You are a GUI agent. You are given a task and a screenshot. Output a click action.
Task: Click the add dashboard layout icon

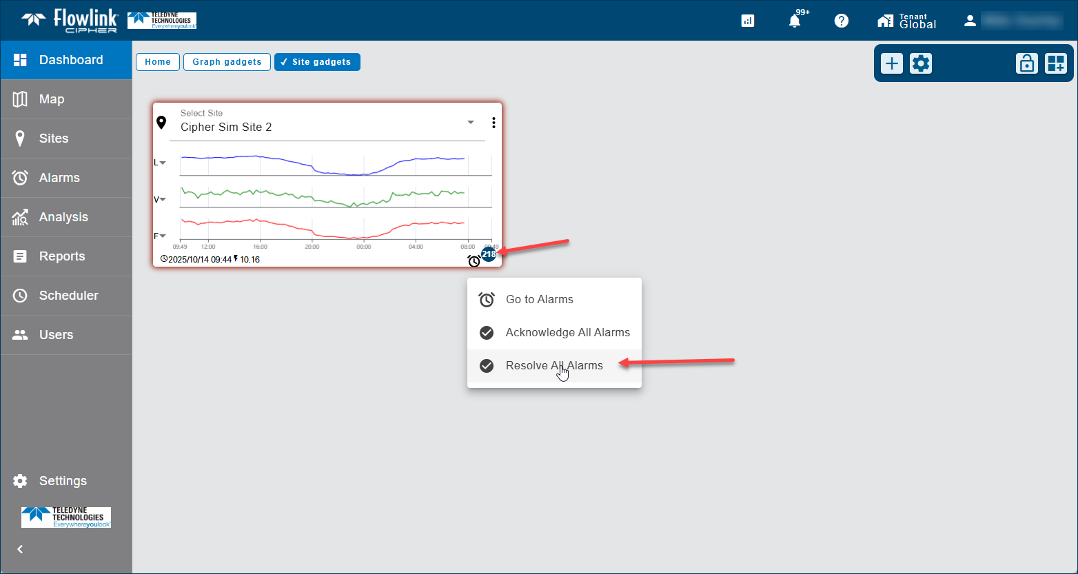pyautogui.click(x=1056, y=64)
